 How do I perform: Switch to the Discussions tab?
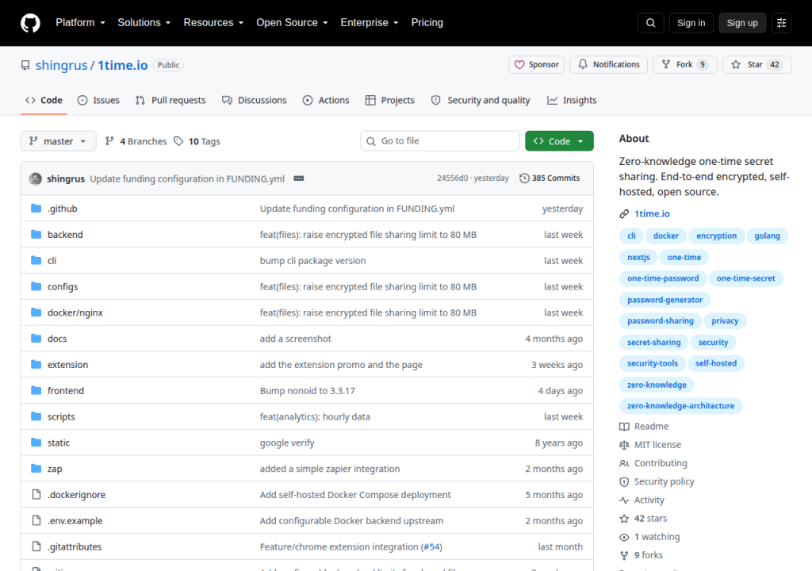255,101
